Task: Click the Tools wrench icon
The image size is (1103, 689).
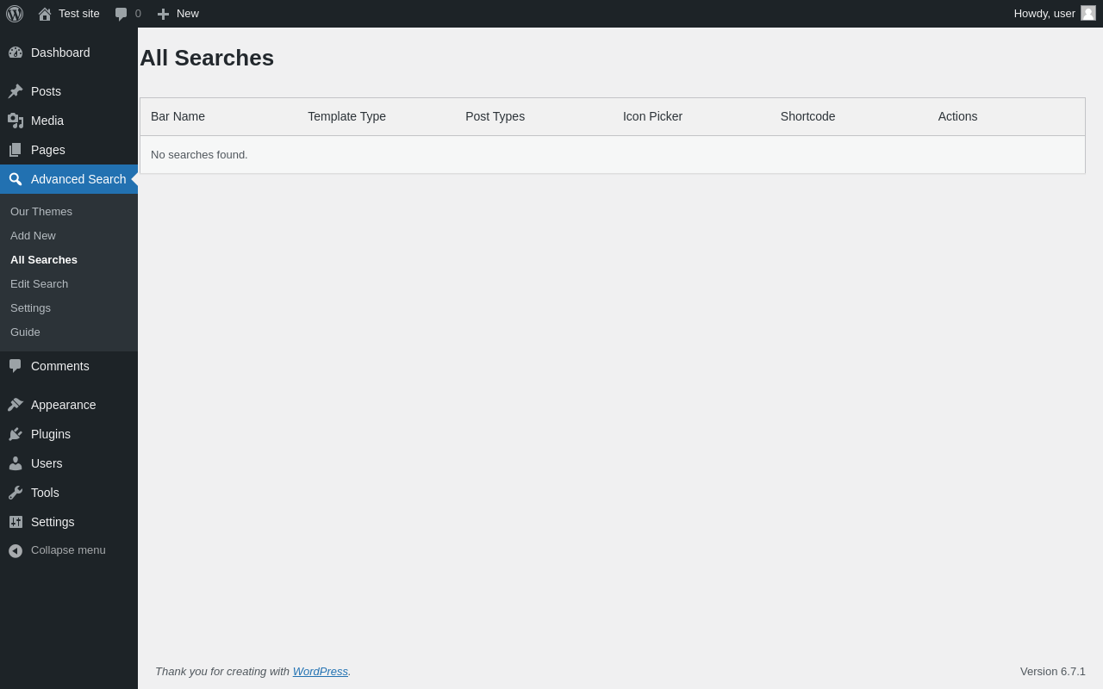Action: pos(16,493)
